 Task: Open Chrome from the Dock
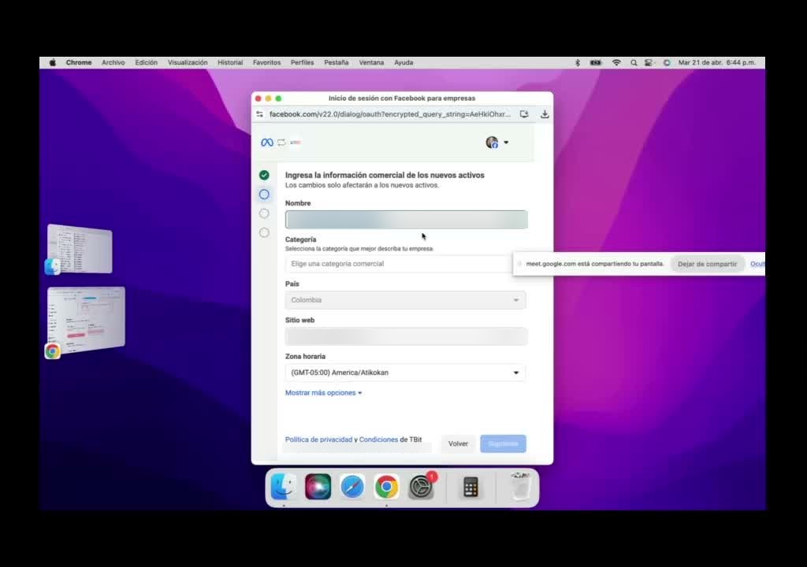point(386,487)
